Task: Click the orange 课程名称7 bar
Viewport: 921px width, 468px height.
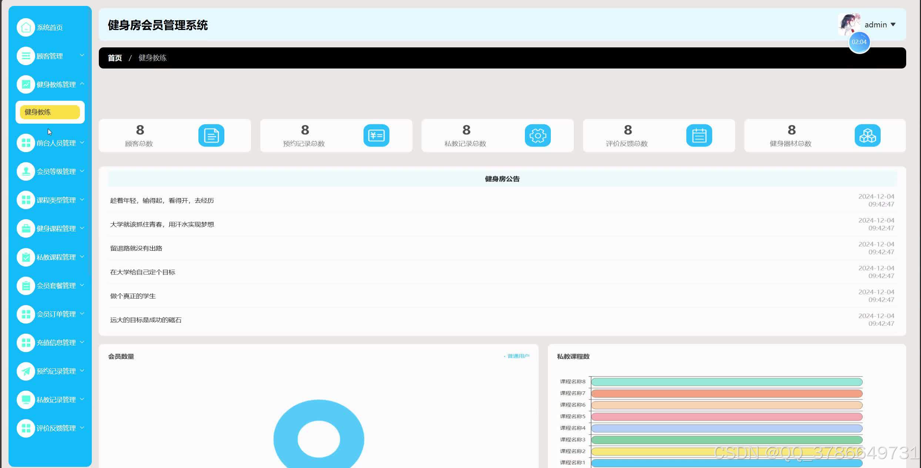Action: point(726,393)
